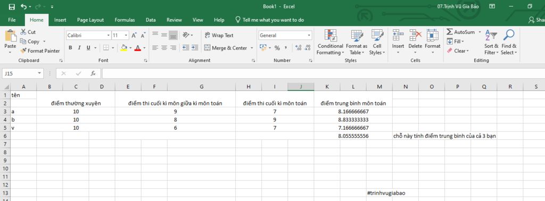
Task: Click AutoSum sigma button
Action: [x=460, y=32]
